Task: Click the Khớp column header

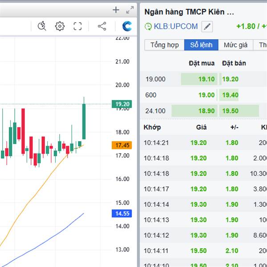Action: click(x=152, y=127)
